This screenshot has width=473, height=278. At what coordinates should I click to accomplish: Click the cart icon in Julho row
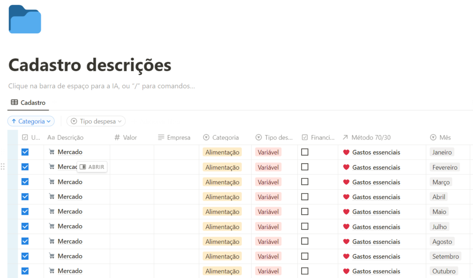[x=52, y=226]
